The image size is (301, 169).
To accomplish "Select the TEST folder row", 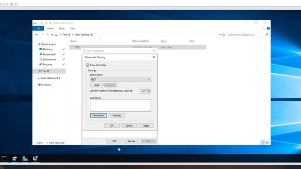I will 138,47.
